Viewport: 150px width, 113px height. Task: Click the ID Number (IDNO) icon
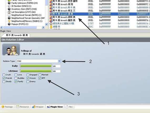(x=9, y=6)
